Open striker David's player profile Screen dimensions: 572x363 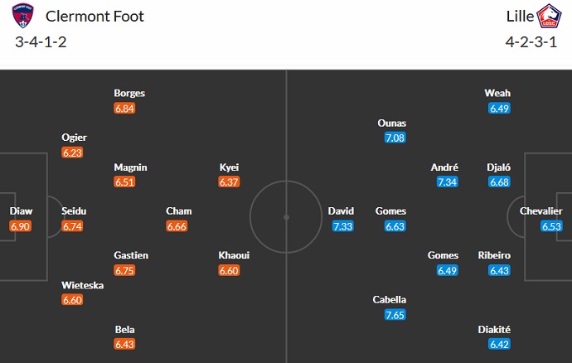[x=341, y=211]
